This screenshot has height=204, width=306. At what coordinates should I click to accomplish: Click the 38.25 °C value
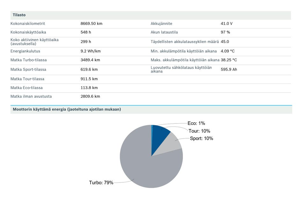point(229,60)
